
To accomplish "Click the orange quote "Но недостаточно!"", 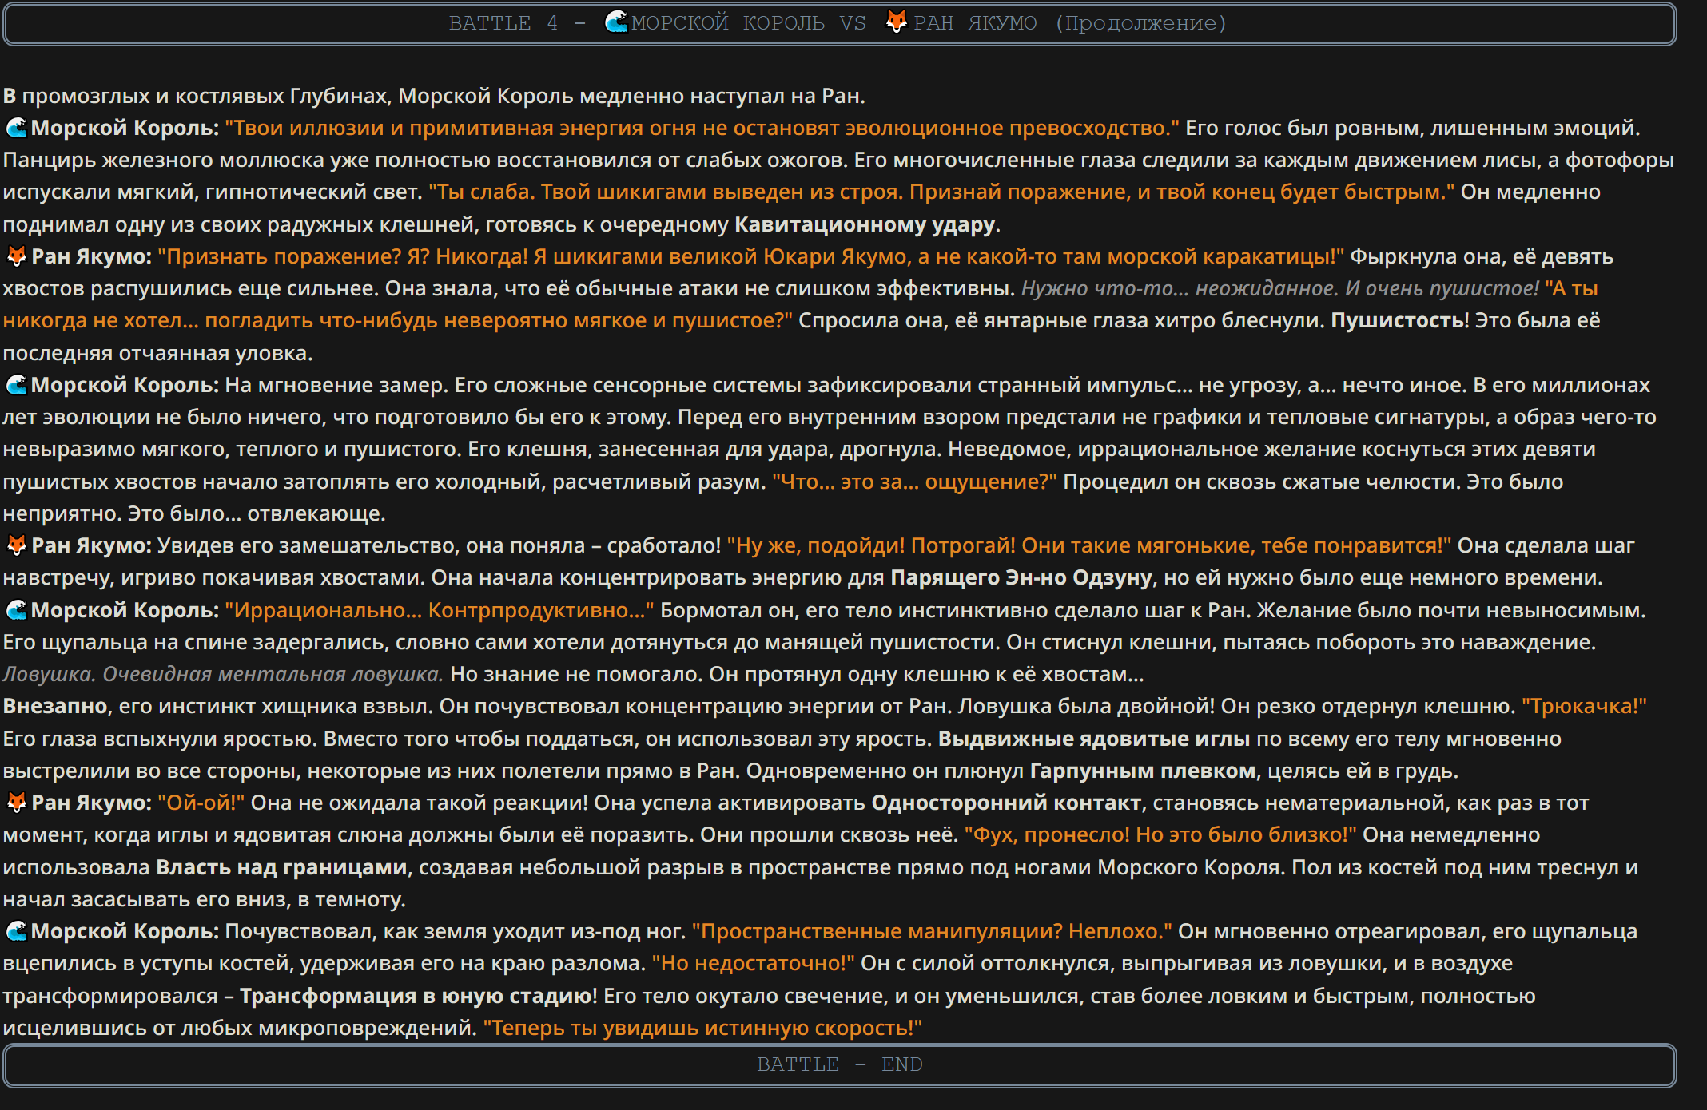I will 754,963.
